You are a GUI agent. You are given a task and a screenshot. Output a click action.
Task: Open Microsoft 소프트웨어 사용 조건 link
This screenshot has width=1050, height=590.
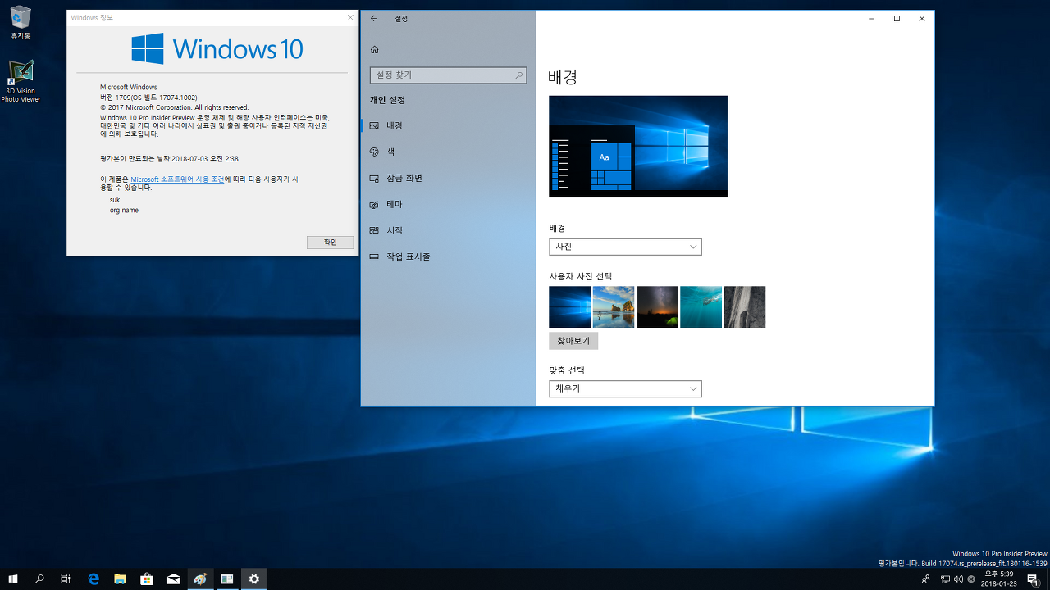point(177,179)
